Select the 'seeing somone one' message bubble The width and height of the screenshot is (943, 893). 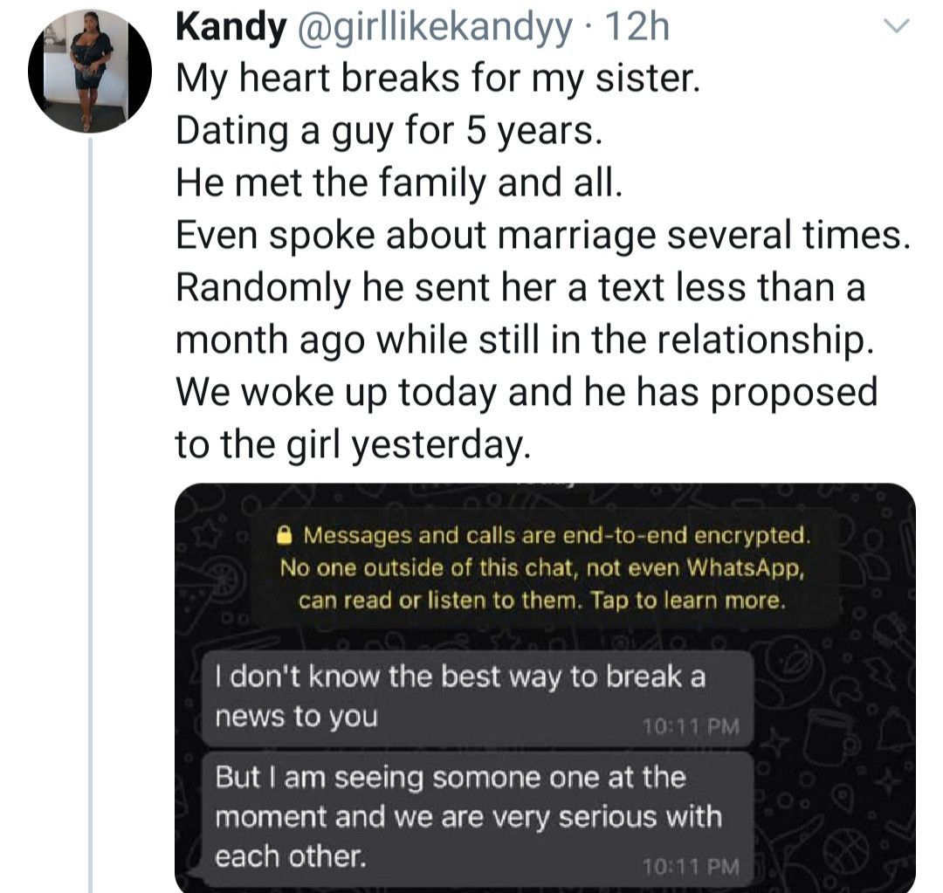pyautogui.click(x=478, y=819)
